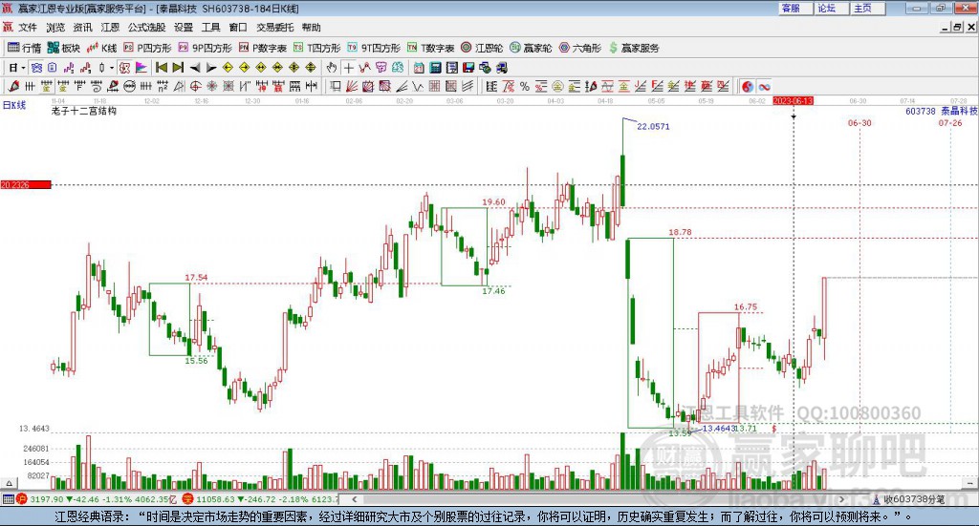
Task: Open the T数字表 tool
Action: (431, 48)
